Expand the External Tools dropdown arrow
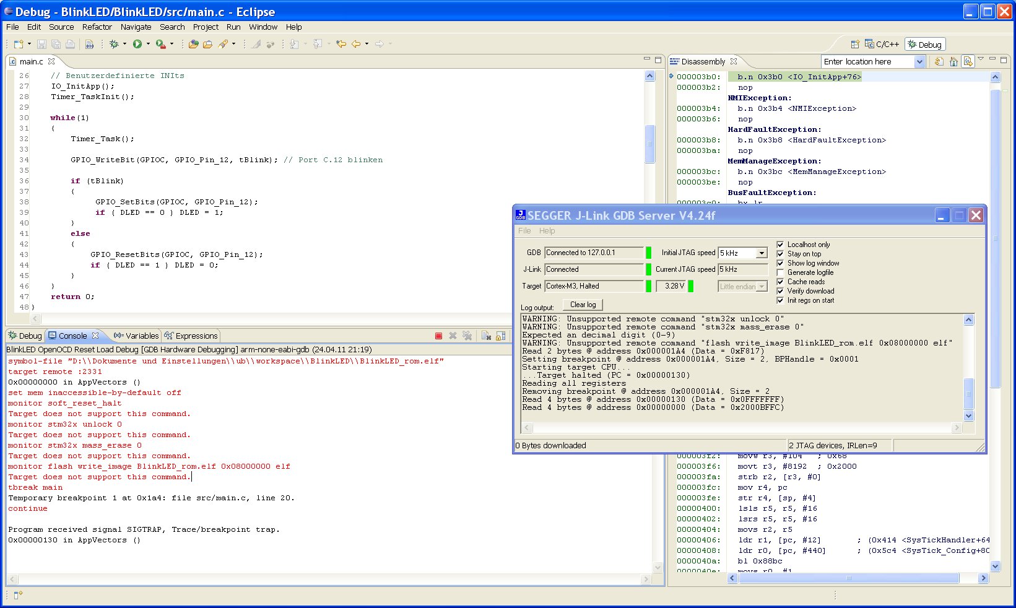The image size is (1016, 608). coord(172,44)
